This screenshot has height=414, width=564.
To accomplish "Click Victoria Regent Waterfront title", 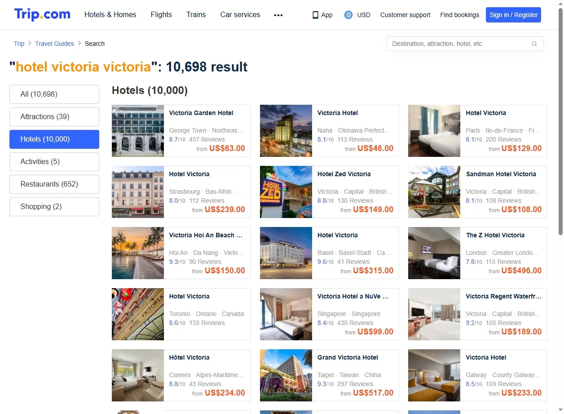I will click(x=504, y=296).
